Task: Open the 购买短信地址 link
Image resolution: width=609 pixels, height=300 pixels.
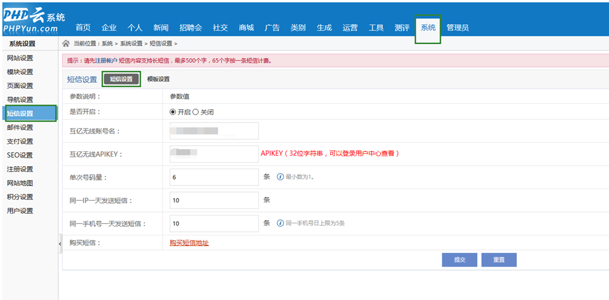Action: [189, 243]
